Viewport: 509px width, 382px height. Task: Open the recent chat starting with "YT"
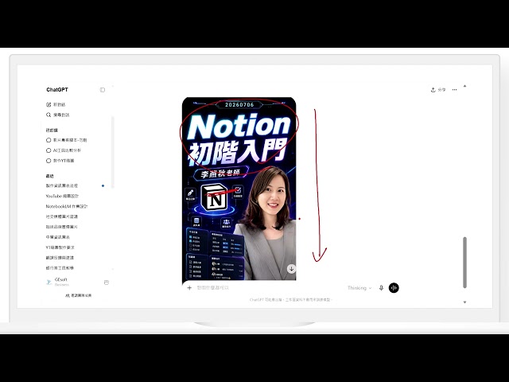click(x=60, y=248)
